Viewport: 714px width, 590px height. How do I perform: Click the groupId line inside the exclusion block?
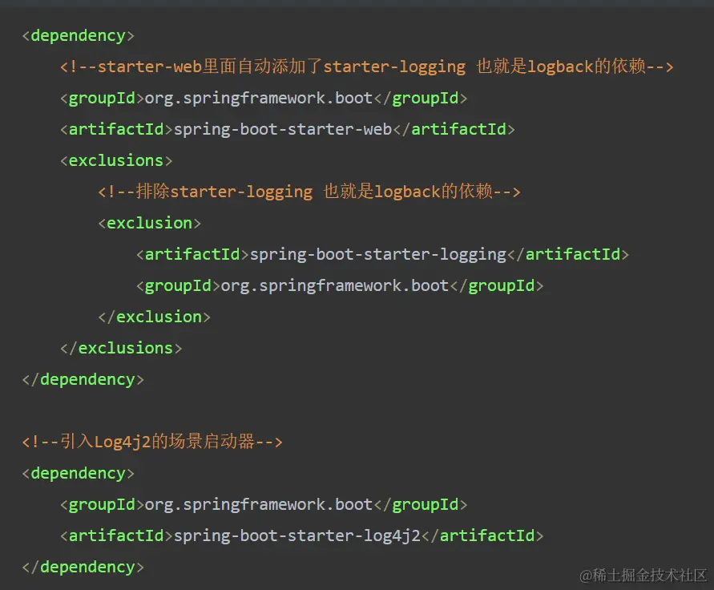coord(340,285)
